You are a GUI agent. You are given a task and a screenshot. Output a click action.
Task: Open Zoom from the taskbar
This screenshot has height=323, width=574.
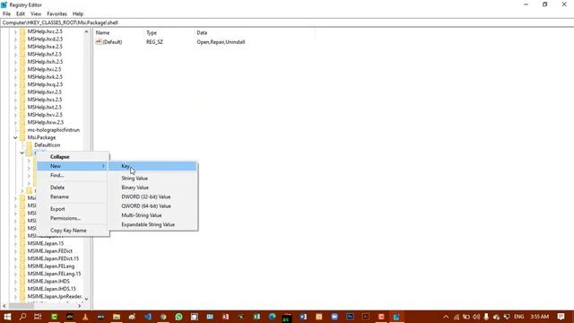(335, 317)
